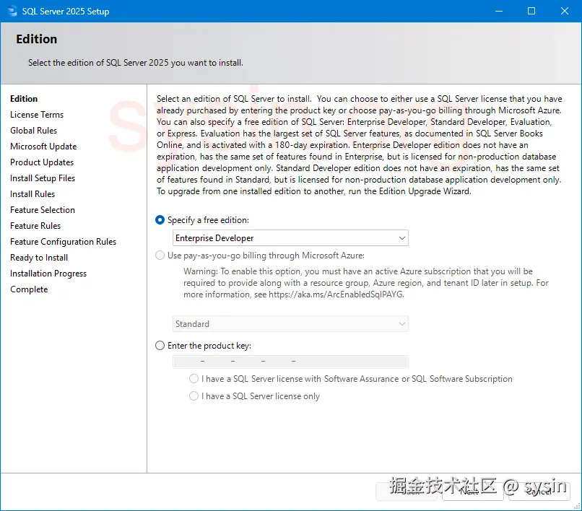Go to the Feature Rules step

pyautogui.click(x=35, y=226)
